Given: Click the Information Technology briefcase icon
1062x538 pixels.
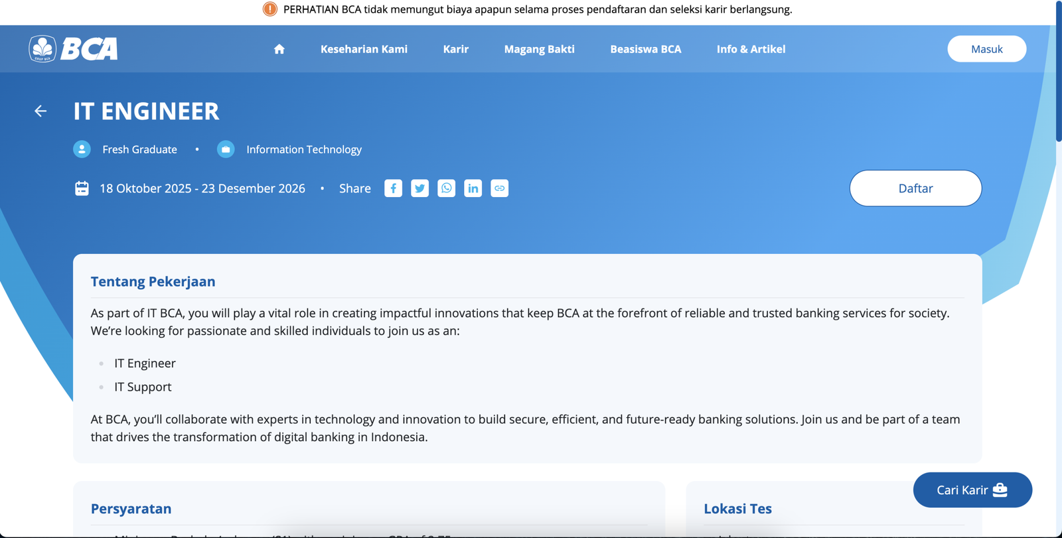Looking at the screenshot, I should coord(226,149).
